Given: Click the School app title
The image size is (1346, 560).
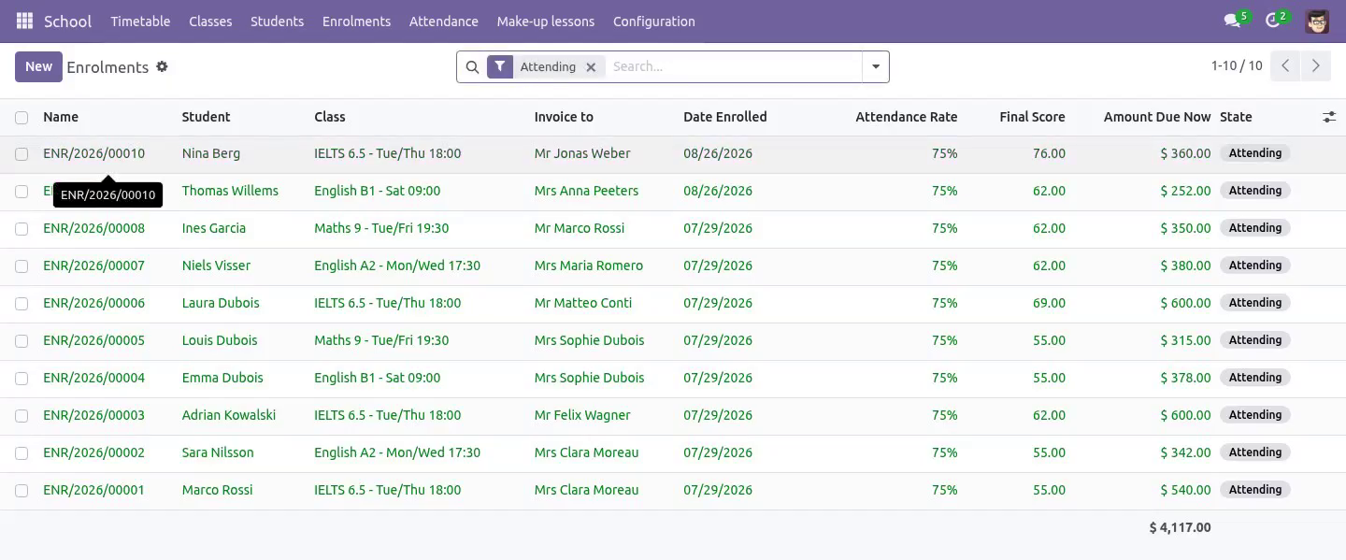Looking at the screenshot, I should pyautogui.click(x=68, y=21).
